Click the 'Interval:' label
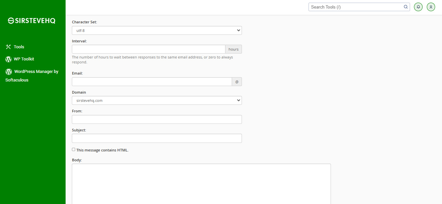Image resolution: width=442 pixels, height=204 pixels. [79, 41]
